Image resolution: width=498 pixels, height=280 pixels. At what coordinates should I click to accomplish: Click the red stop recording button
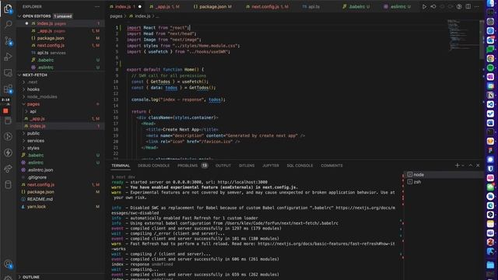pyautogui.click(x=5, y=110)
